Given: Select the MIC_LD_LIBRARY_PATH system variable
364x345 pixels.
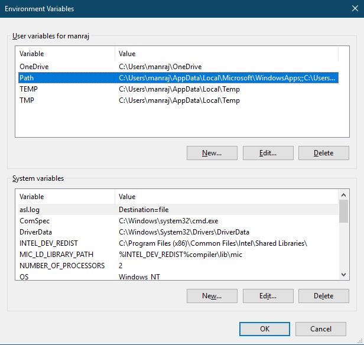Looking at the screenshot, I should pyautogui.click(x=178, y=254).
